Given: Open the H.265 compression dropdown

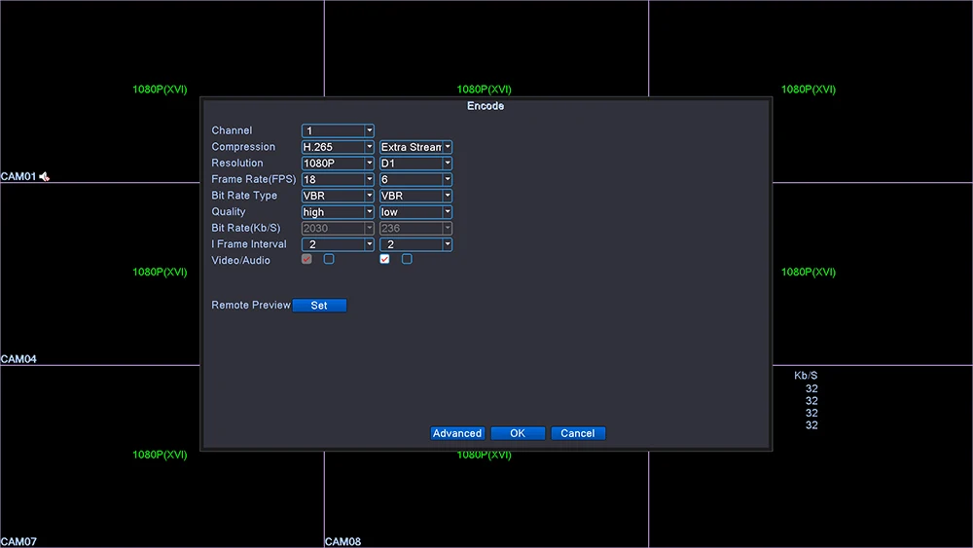Looking at the screenshot, I should (338, 147).
